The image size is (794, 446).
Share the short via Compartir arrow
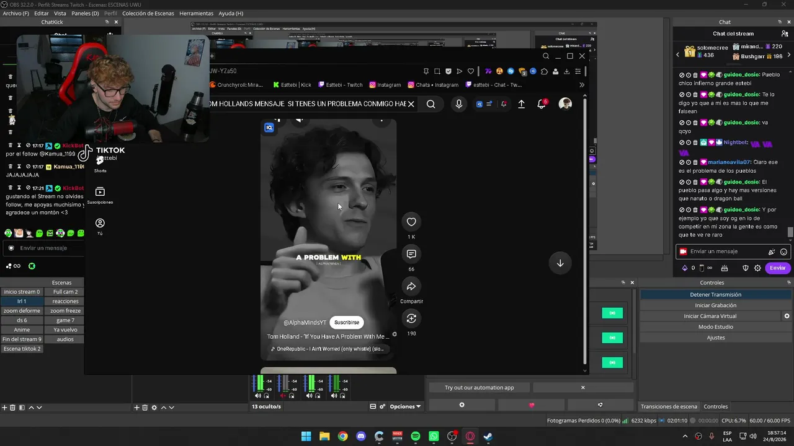(411, 286)
